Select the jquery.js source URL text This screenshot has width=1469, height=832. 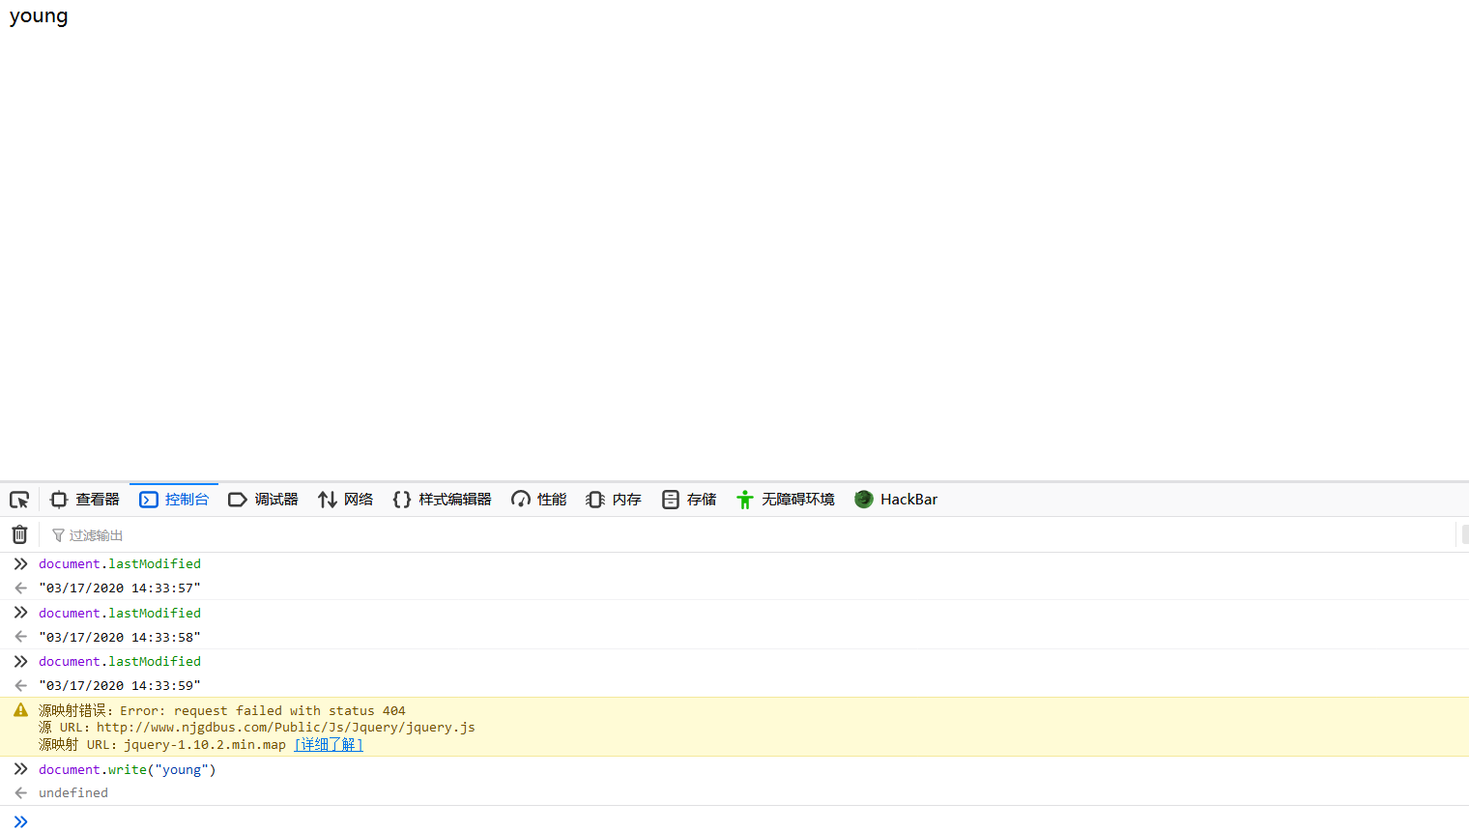click(286, 728)
